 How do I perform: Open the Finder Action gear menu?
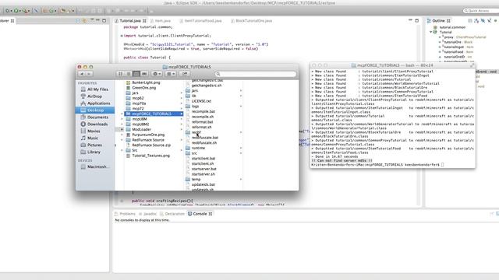coord(157,74)
